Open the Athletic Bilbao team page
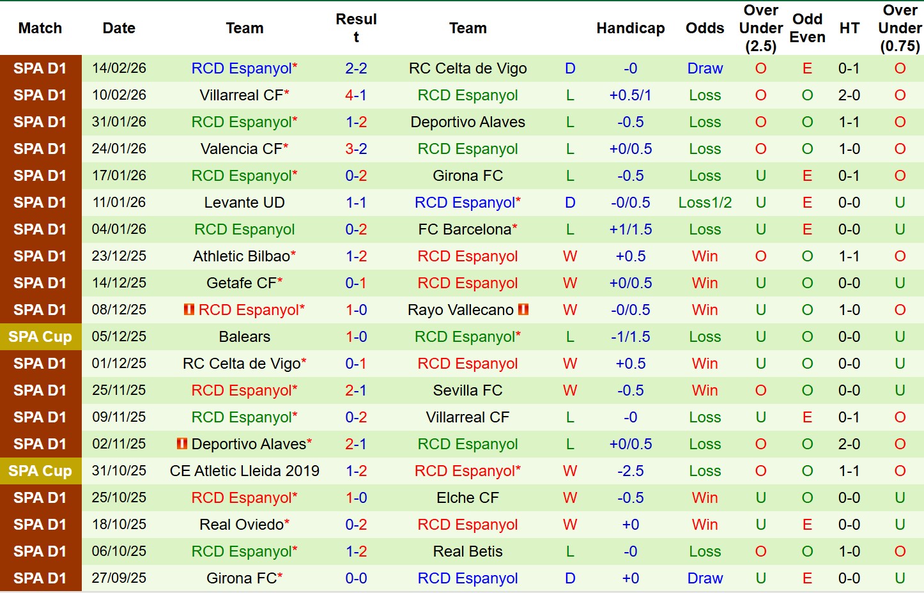 point(242,256)
